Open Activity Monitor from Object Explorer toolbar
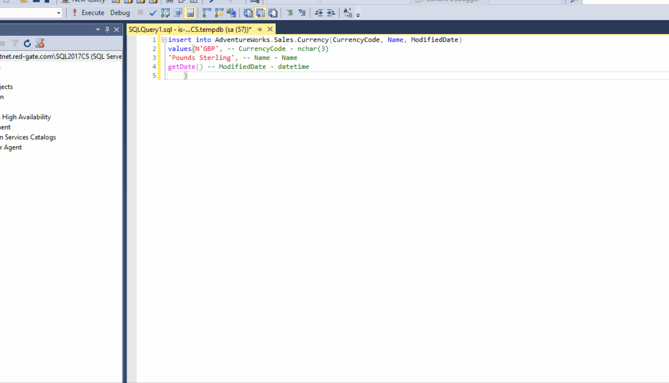The width and height of the screenshot is (669, 383). 40,44
